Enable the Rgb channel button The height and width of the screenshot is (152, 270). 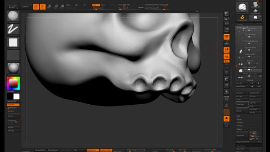(76, 5)
